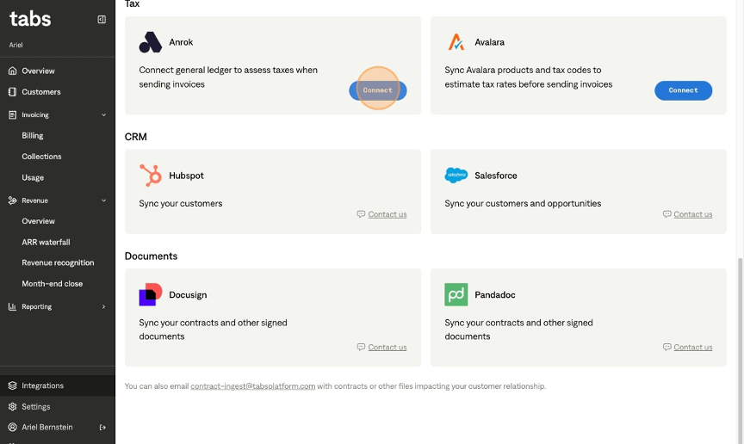Screen dimensions: 744x444
Task: Click the Pandadoc logo icon
Action: tap(456, 294)
